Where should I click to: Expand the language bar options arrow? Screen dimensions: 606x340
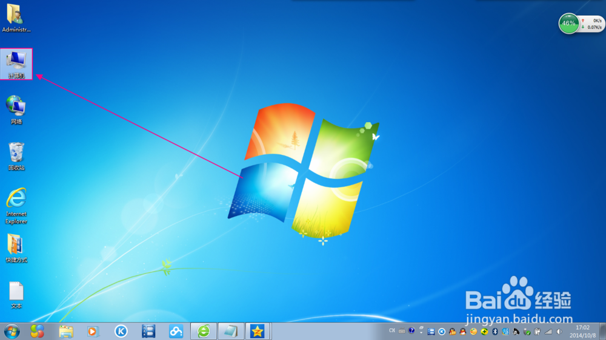[x=421, y=333]
